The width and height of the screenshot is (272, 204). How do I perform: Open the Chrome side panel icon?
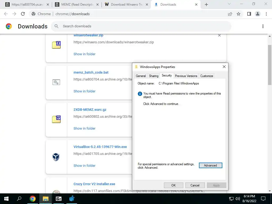[x=249, y=14]
